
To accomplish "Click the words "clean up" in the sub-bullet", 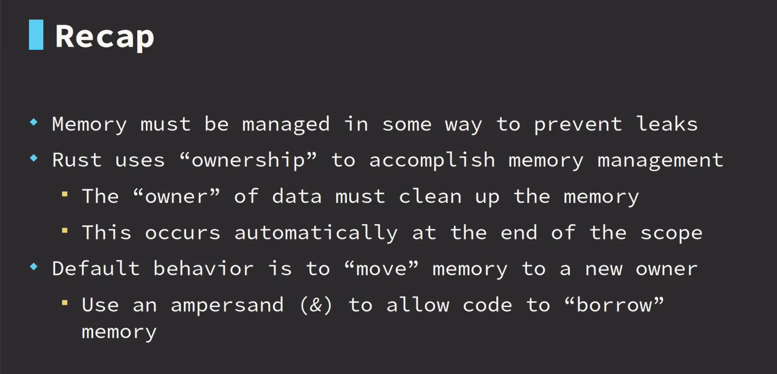I will [449, 196].
